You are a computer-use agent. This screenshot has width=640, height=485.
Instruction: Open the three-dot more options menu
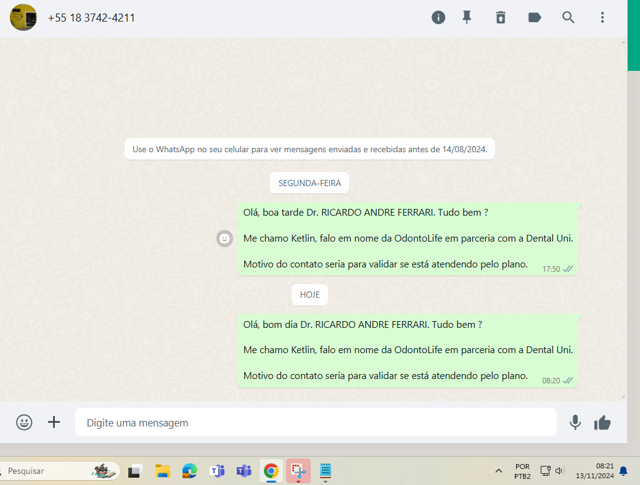point(602,17)
